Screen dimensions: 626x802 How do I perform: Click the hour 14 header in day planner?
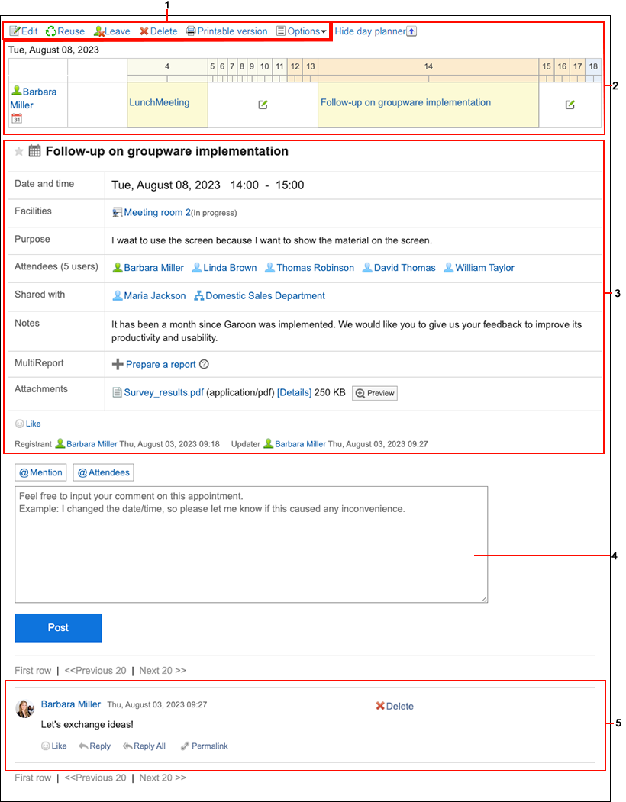(428, 66)
